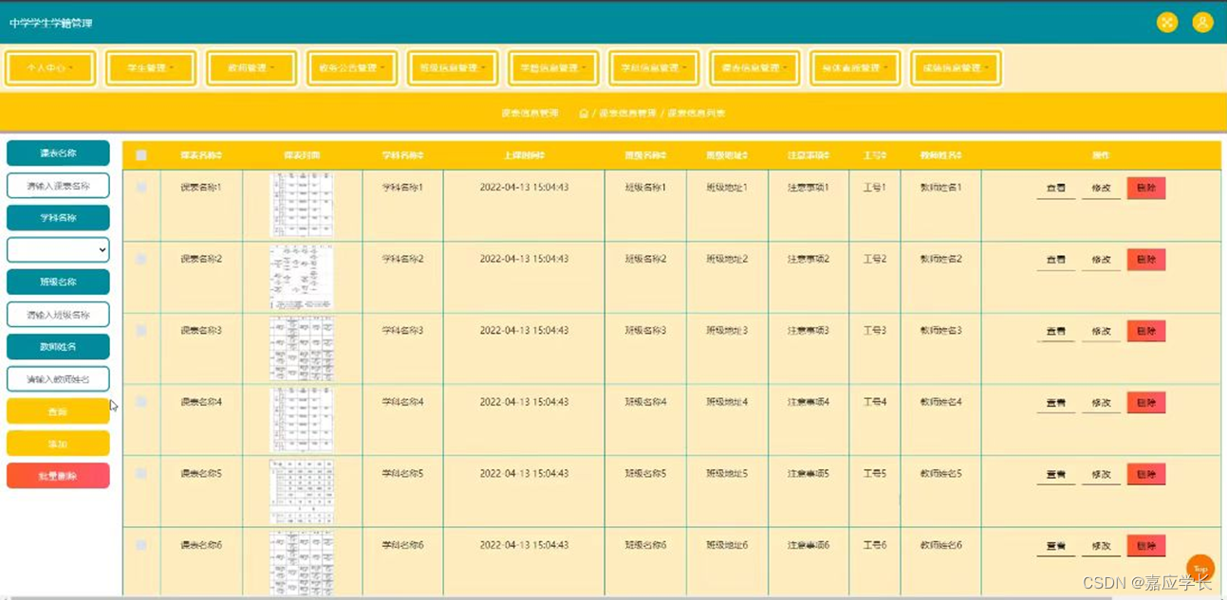Image resolution: width=1227 pixels, height=600 pixels.
Task: Expand the 成绩信息管理 dropdown menu
Action: (955, 67)
